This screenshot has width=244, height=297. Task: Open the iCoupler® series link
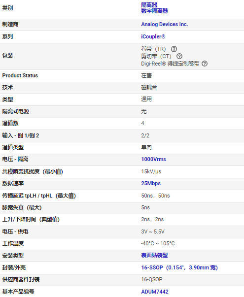pyautogui.click(x=153, y=36)
